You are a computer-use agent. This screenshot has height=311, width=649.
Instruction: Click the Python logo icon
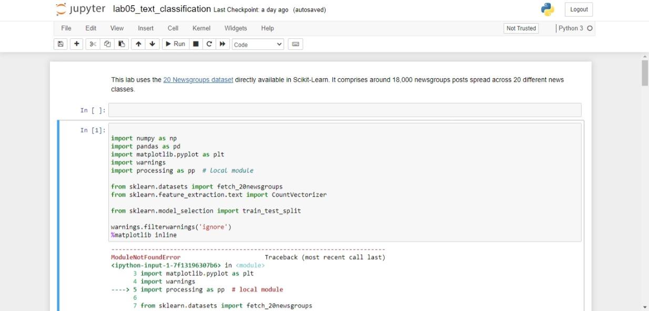[547, 9]
